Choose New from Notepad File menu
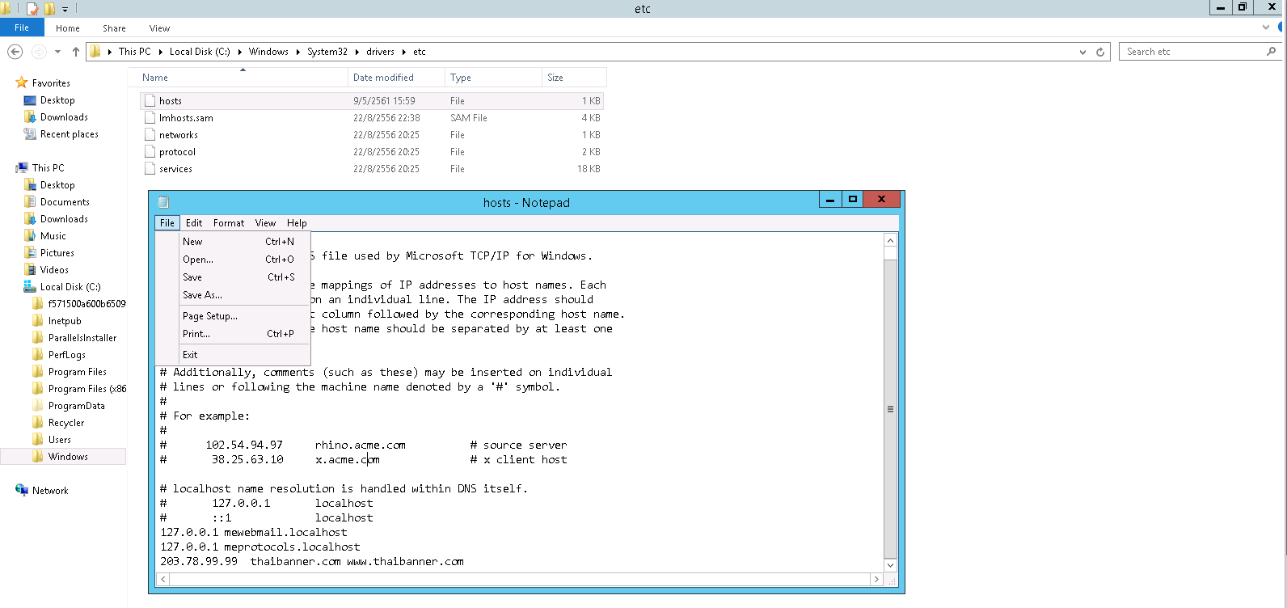Image resolution: width=1287 pixels, height=608 pixels. [244, 242]
